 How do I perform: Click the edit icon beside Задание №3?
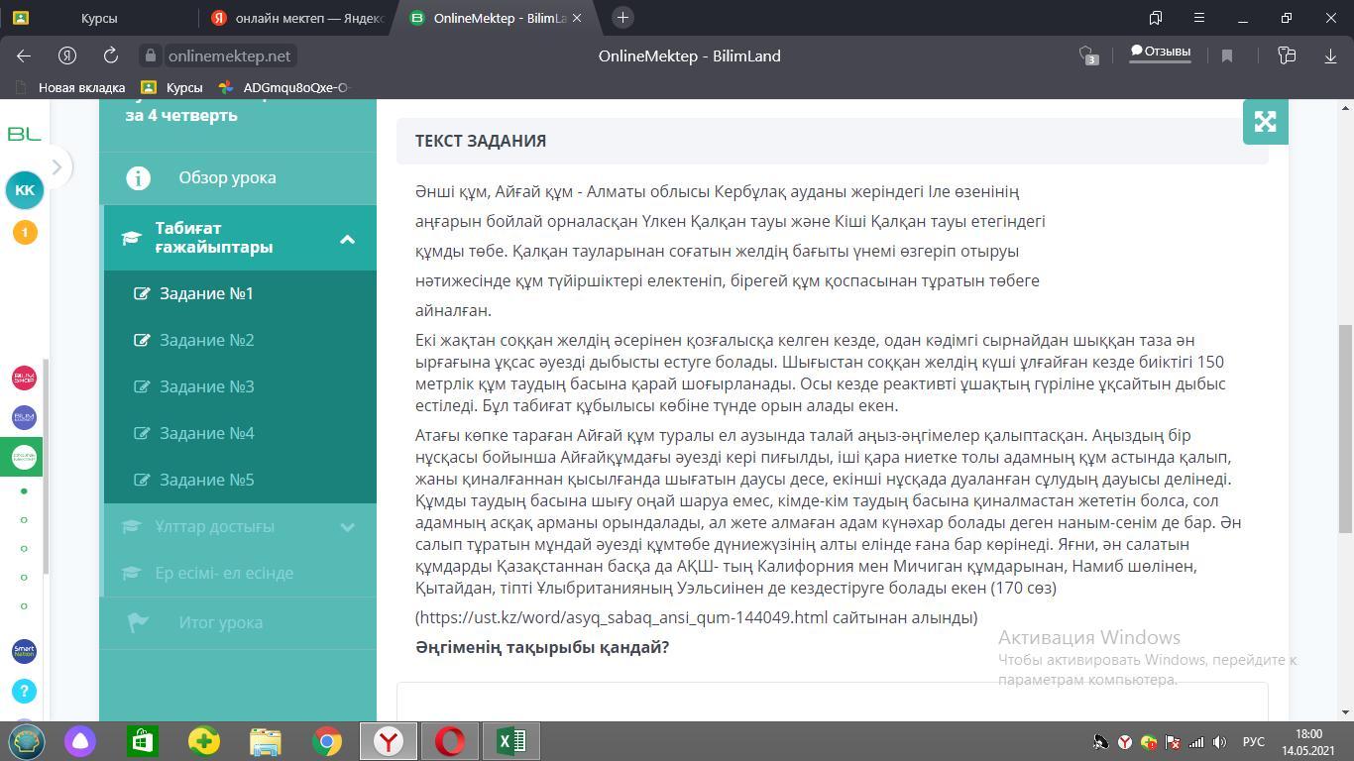coord(143,386)
